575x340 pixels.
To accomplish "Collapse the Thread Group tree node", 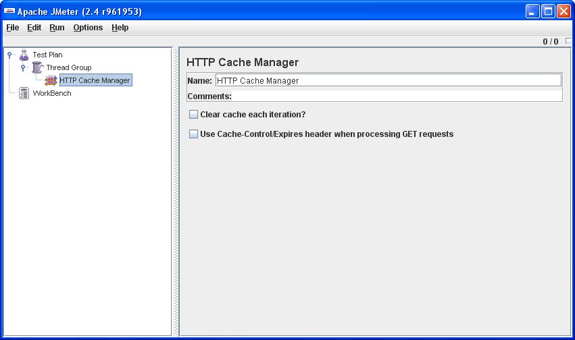I will click(x=23, y=67).
